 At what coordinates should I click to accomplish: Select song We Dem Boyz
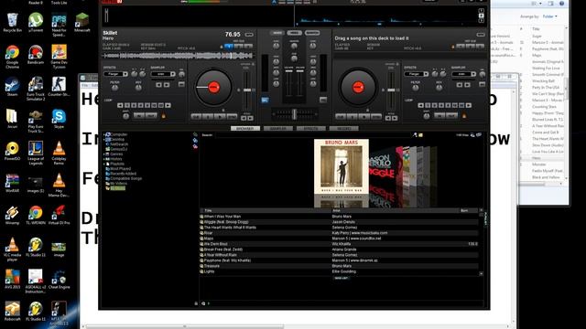[x=340, y=244]
